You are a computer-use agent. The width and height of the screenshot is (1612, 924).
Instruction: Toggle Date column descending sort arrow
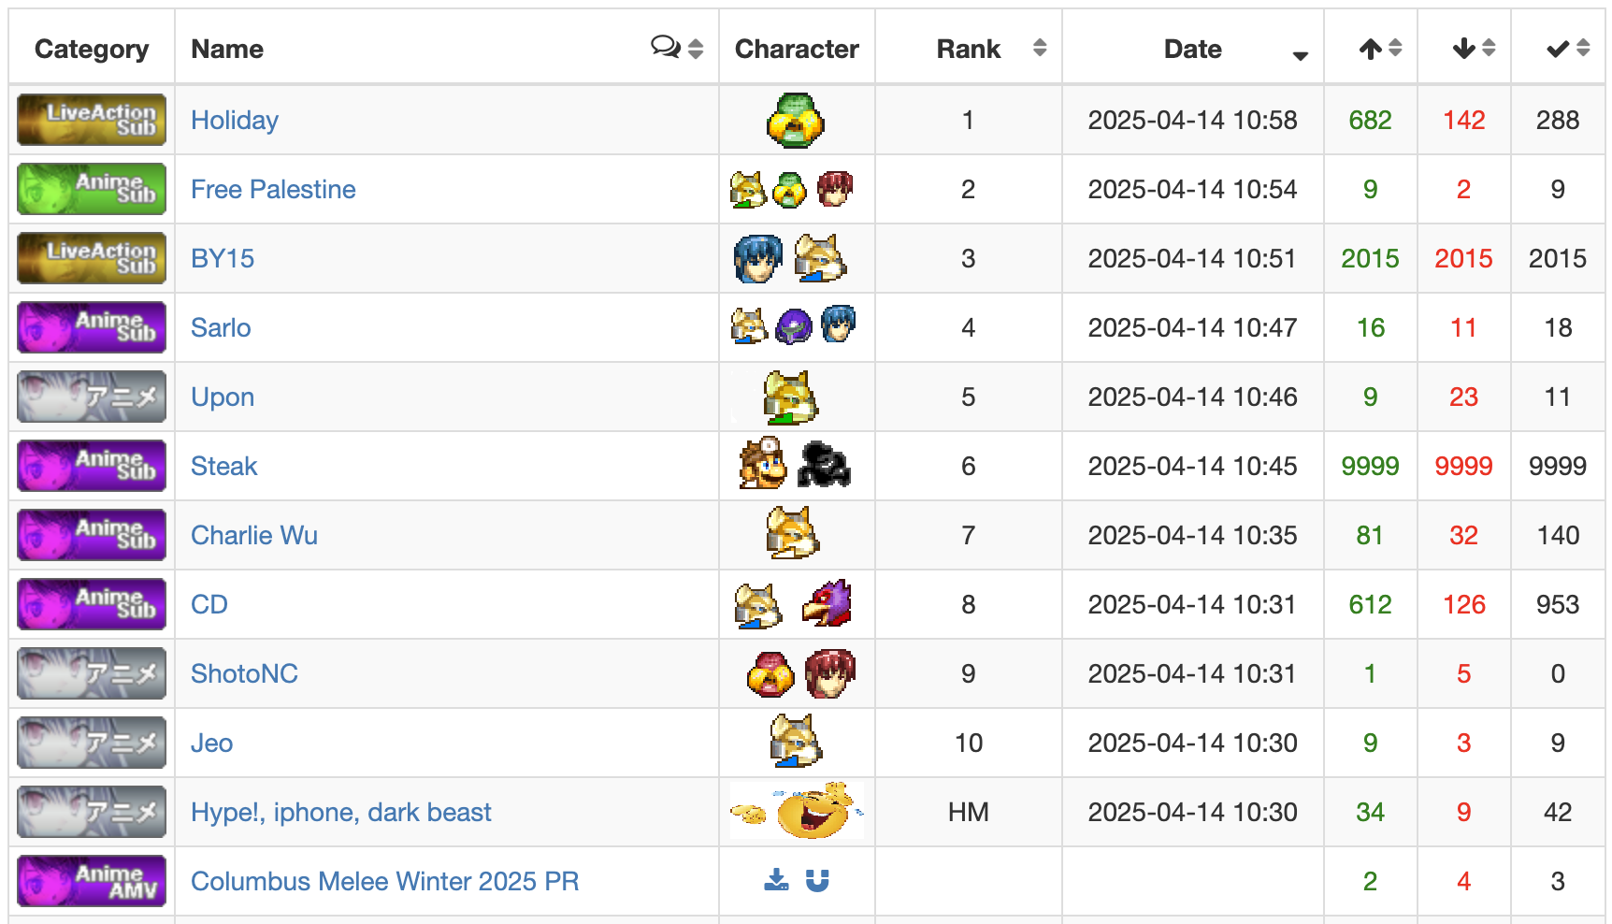pyautogui.click(x=1300, y=55)
